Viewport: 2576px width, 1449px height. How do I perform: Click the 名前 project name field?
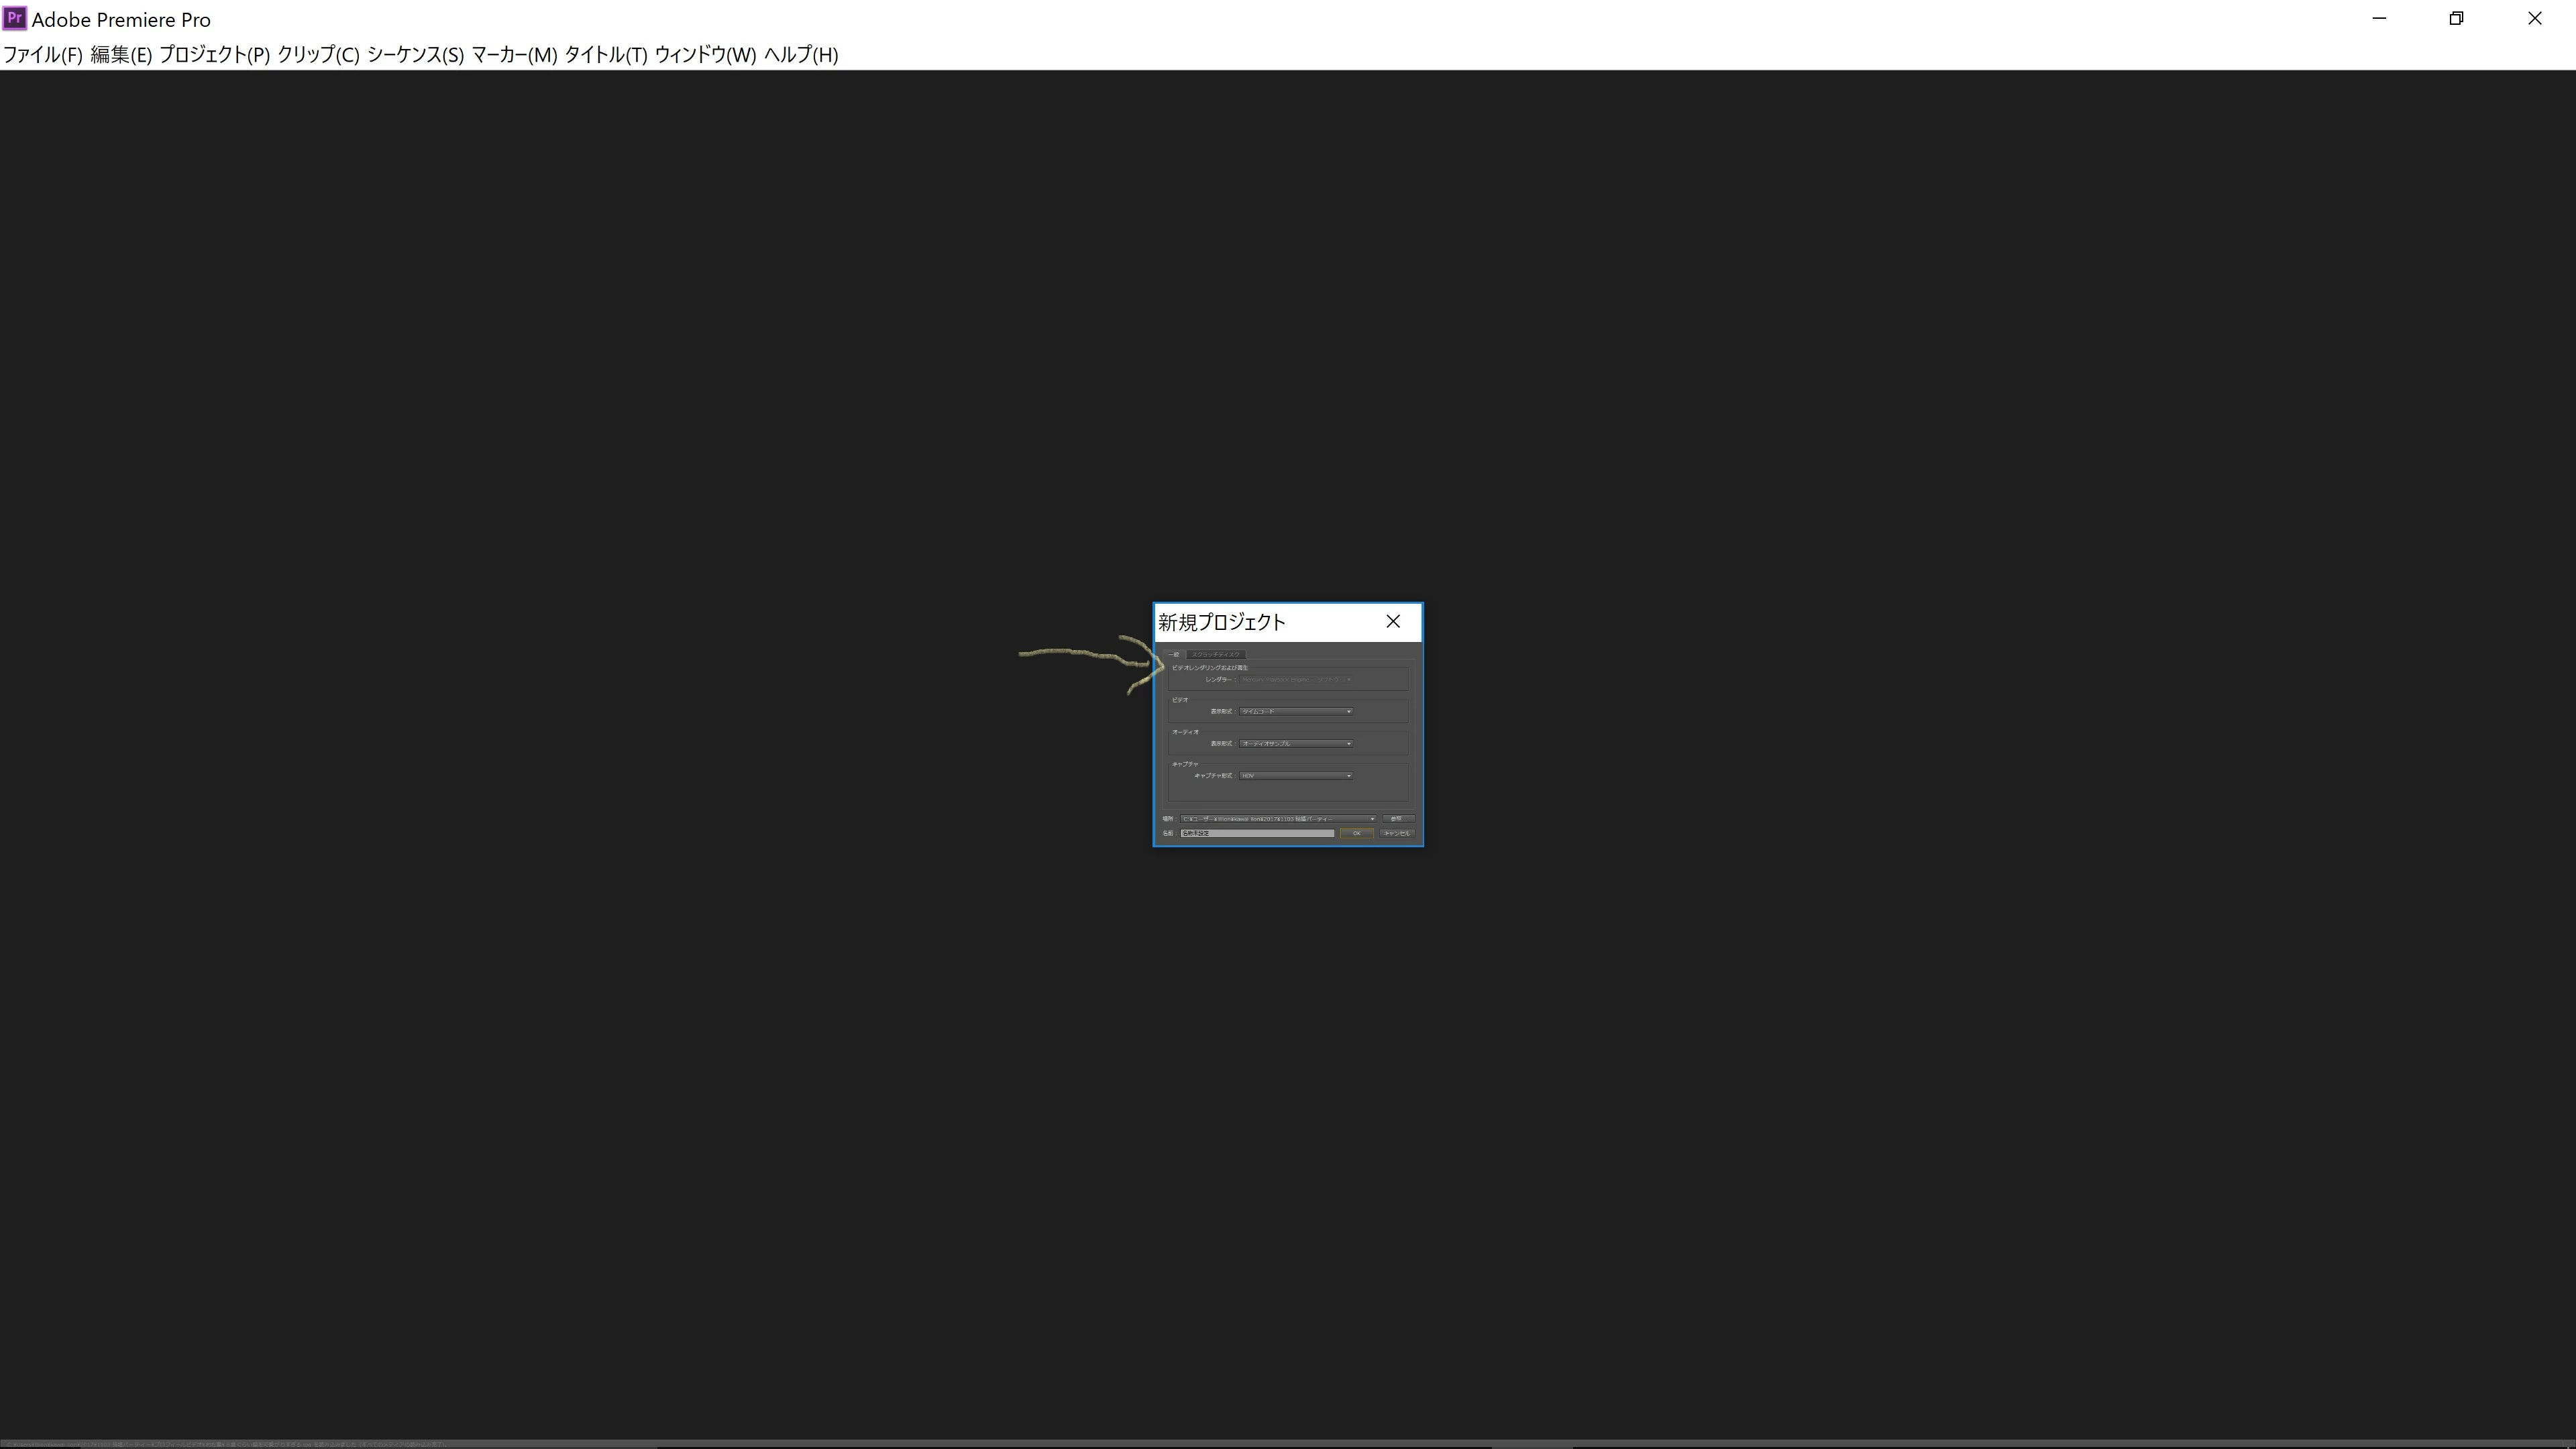1256,833
